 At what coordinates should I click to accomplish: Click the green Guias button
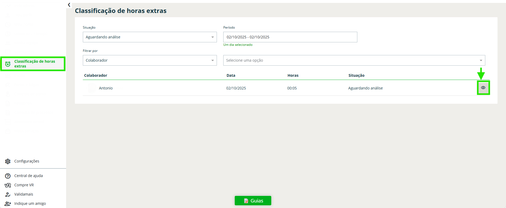click(x=253, y=201)
